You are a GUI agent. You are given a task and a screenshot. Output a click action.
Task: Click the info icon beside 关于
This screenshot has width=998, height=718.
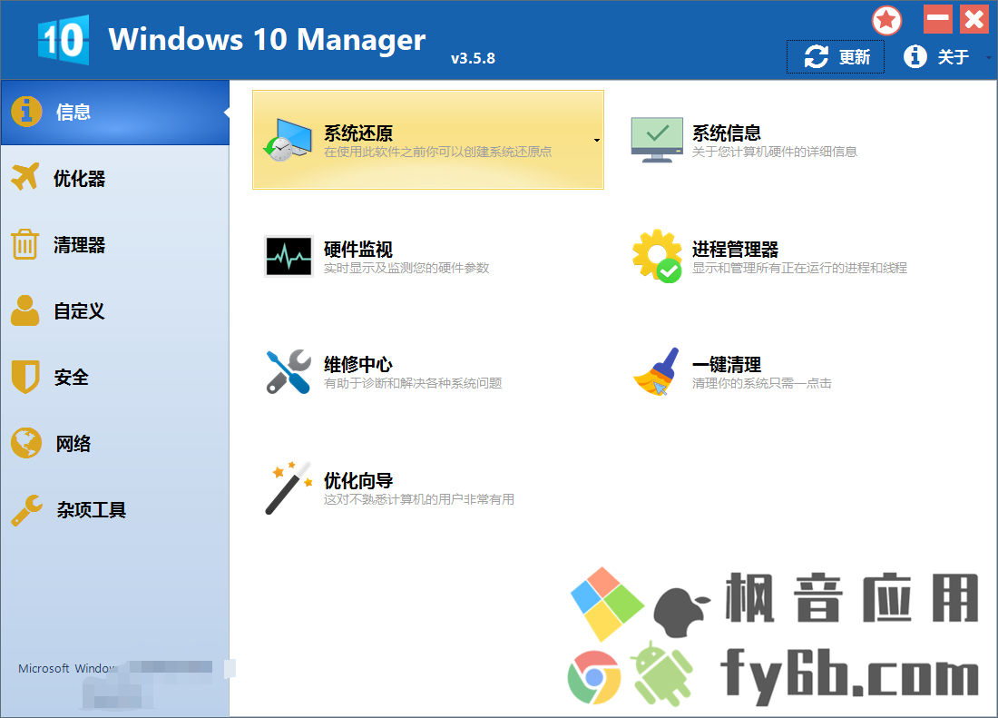point(915,56)
